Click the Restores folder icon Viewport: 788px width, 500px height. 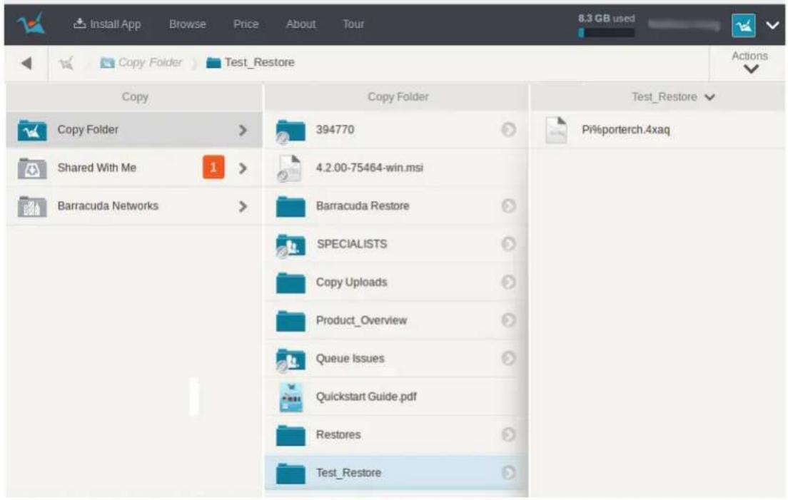291,435
